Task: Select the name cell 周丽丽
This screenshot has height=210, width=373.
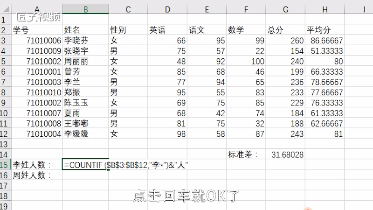Action: (x=85, y=61)
